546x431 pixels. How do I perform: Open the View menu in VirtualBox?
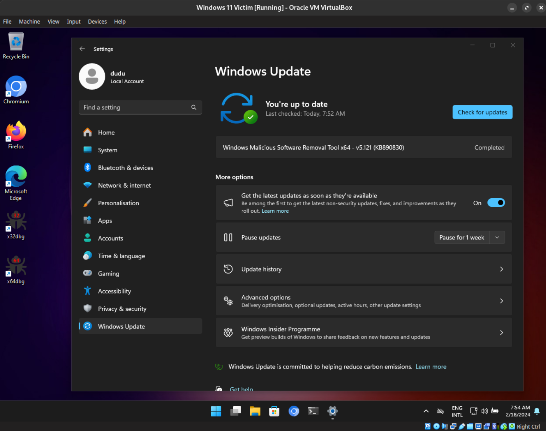(x=53, y=22)
